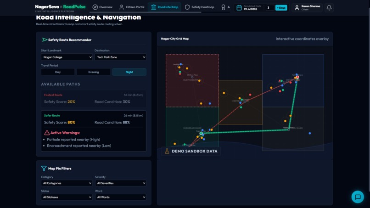Click the page vertical scrollbar

[369, 99]
